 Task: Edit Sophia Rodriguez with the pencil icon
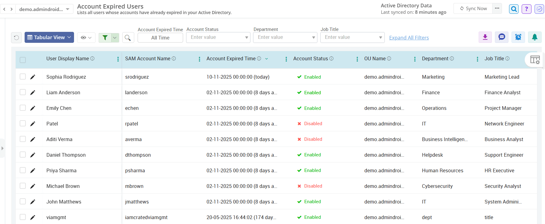pos(33,77)
